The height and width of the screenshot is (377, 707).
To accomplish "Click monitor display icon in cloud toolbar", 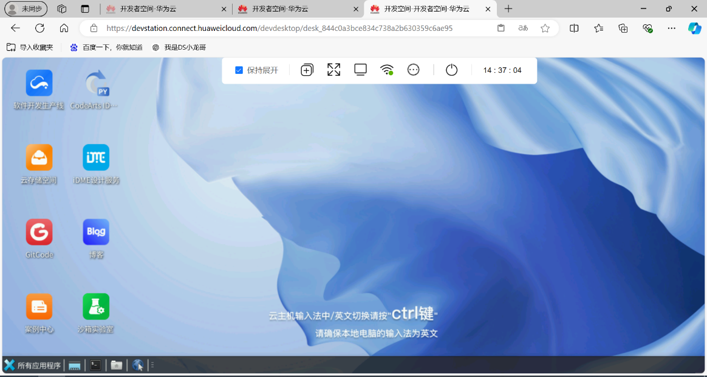I will tap(360, 70).
